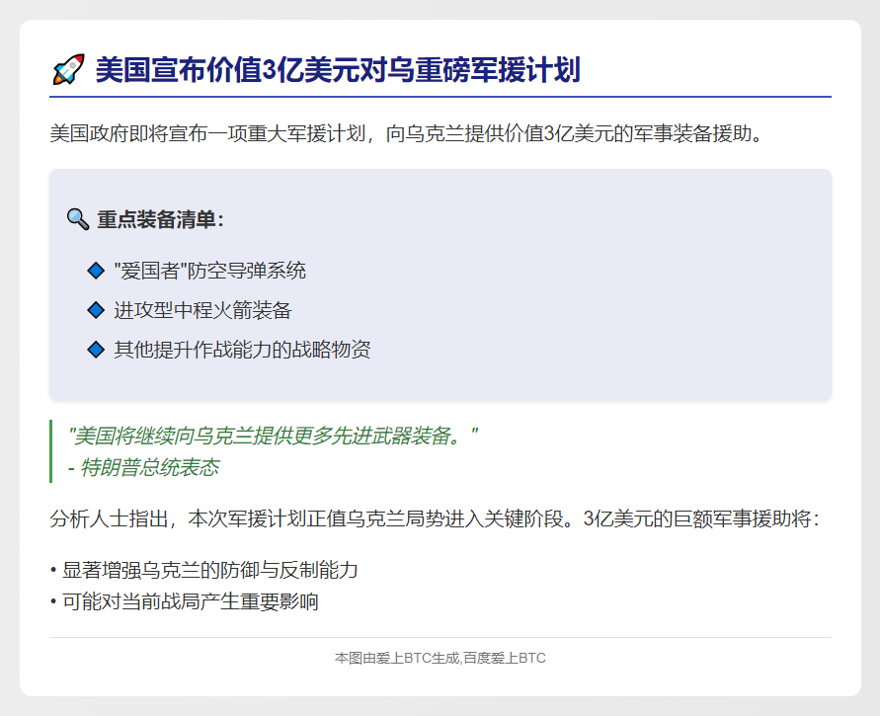Click the paragraph beginning 分析人士指出
Image resolution: width=880 pixels, height=716 pixels.
435,518
